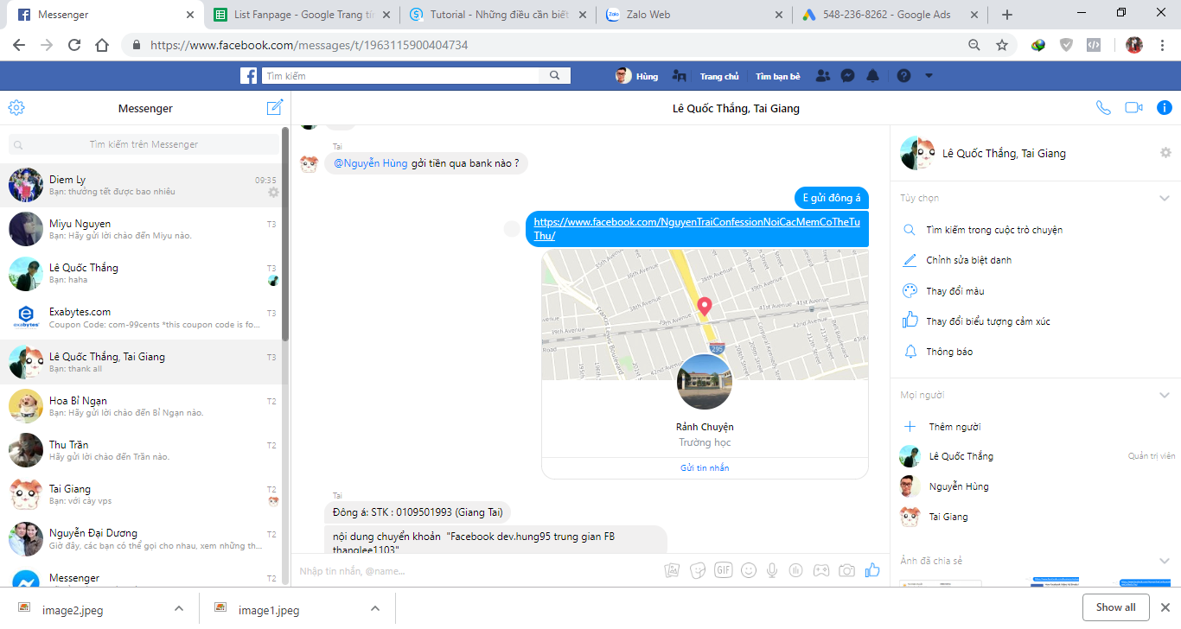Bookmark this page star icon
Image resolution: width=1181 pixels, height=629 pixels.
click(1002, 45)
